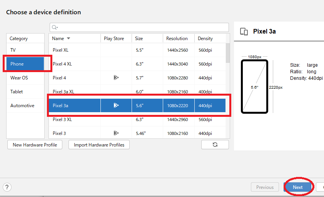This screenshot has height=197, width=324.
Task: Click the 1440x2560 resolution cell
Action: [x=177, y=50]
